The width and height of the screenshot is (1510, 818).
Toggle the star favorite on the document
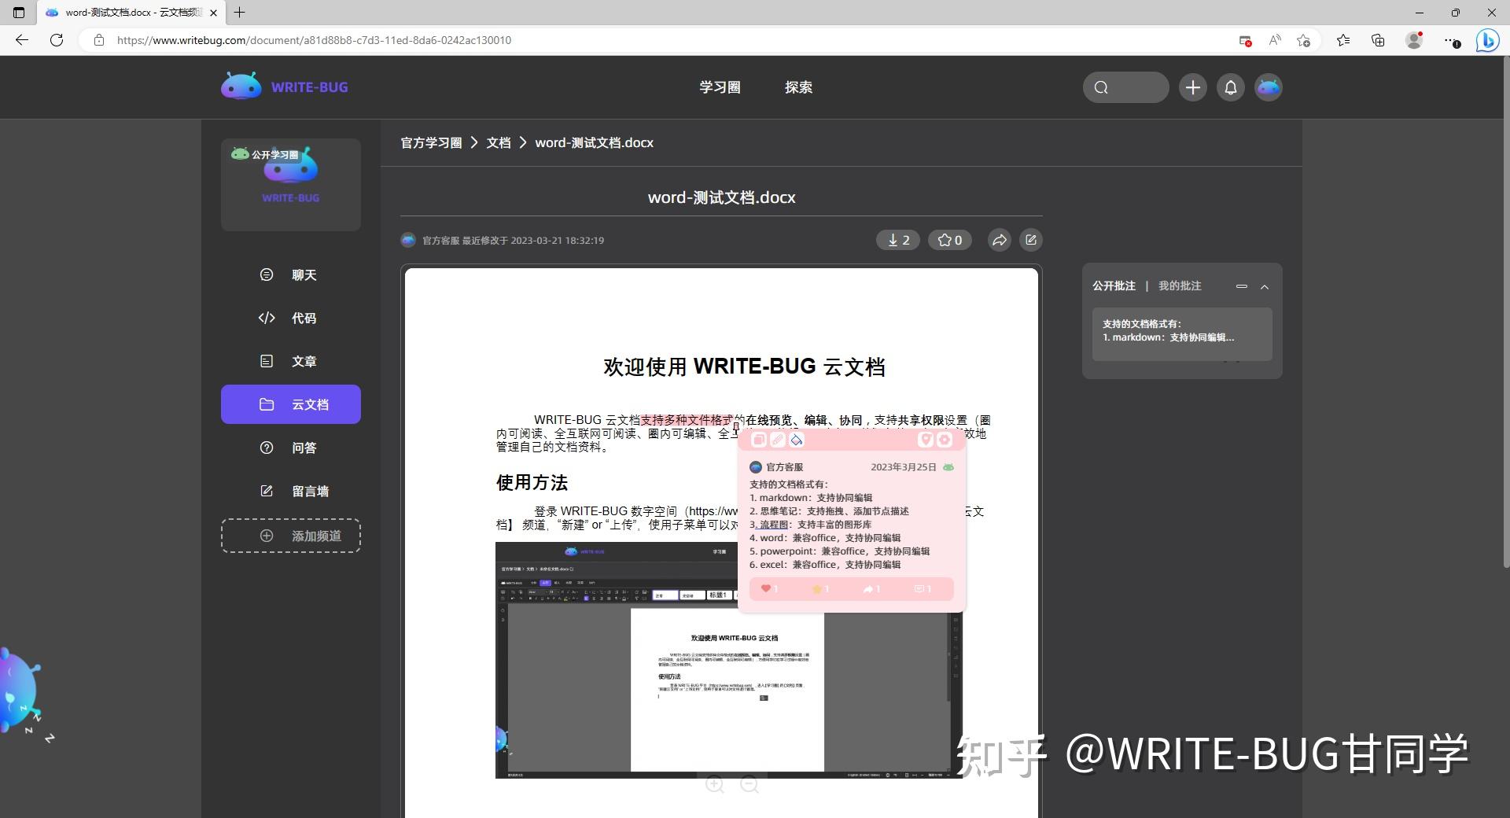[x=949, y=240]
